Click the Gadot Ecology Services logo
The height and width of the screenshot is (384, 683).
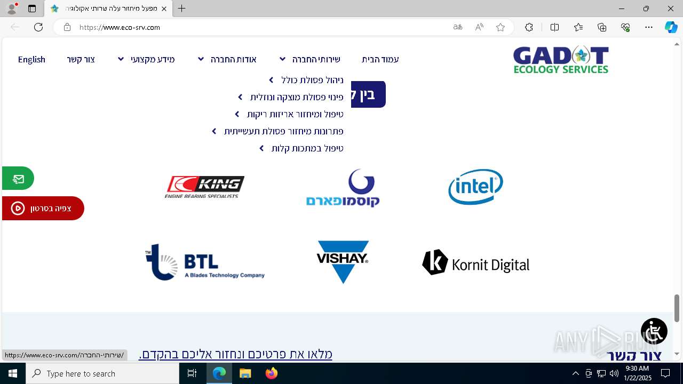[x=561, y=59]
